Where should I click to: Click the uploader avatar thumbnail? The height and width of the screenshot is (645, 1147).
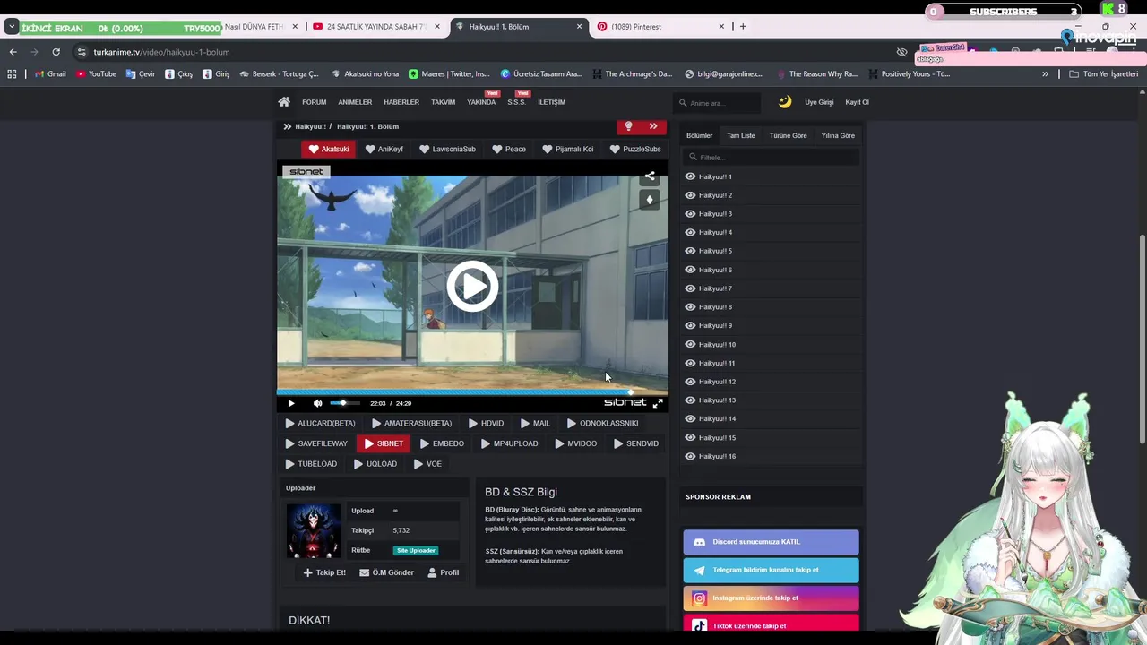[x=313, y=530]
